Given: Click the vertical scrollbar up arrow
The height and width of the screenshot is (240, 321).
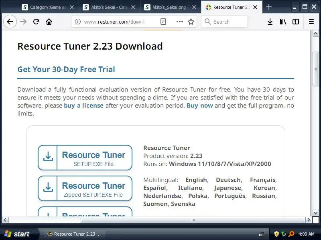Looking at the screenshot, I should coord(315,34).
